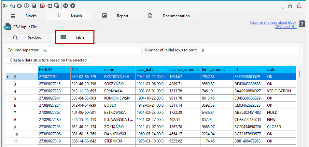Click the name column header
The height and width of the screenshot is (147, 309).
tap(119, 70)
